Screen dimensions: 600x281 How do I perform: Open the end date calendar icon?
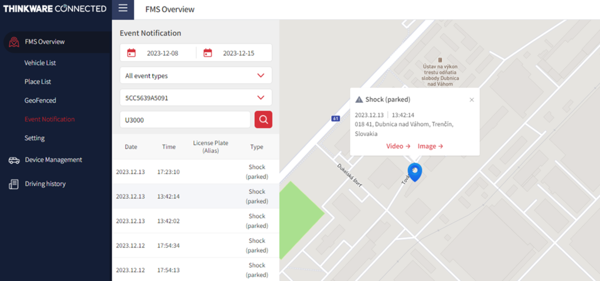[x=207, y=53]
